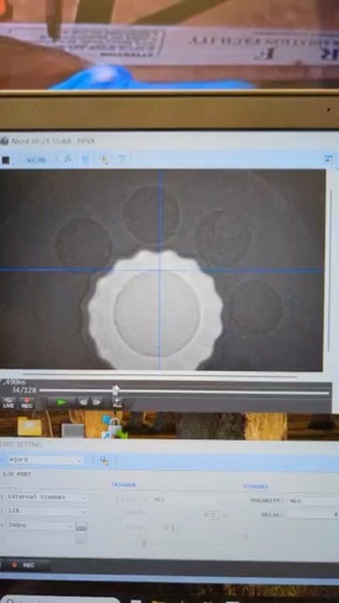The width and height of the screenshot is (339, 603).
Task: Open the gray desktop icon beside folder
Action: 73,431
